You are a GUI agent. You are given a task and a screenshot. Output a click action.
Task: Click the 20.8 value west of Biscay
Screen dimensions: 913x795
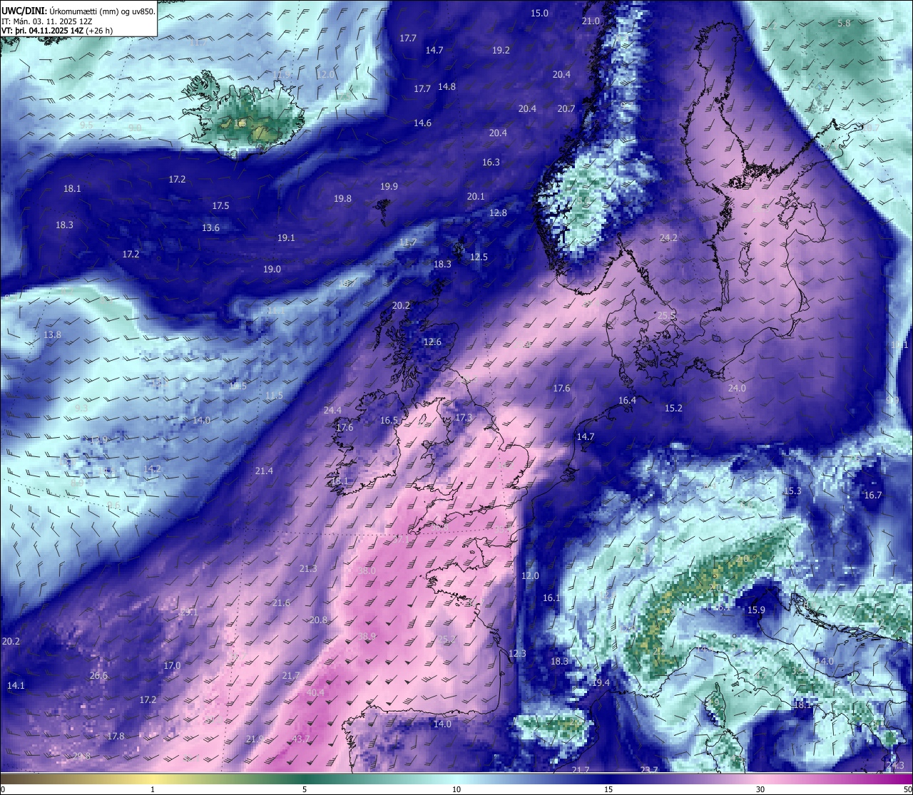click(318, 620)
